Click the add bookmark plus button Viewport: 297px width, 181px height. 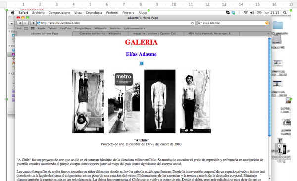(x=33, y=23)
